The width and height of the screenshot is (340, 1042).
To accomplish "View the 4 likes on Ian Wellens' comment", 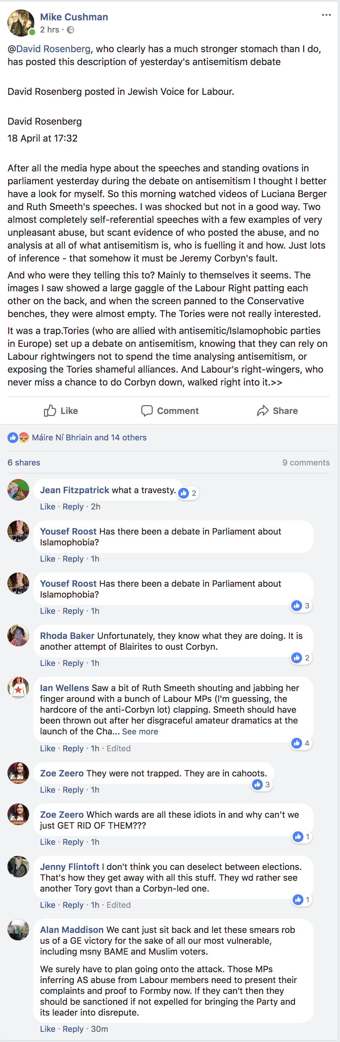I will (301, 743).
